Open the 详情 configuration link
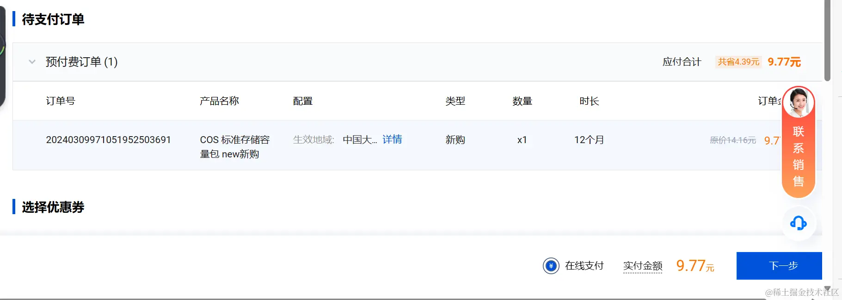The height and width of the screenshot is (300, 842). point(392,139)
